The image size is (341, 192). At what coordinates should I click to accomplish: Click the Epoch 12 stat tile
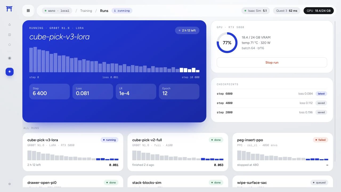(x=179, y=91)
